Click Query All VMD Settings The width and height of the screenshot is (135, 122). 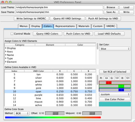point(67,19)
